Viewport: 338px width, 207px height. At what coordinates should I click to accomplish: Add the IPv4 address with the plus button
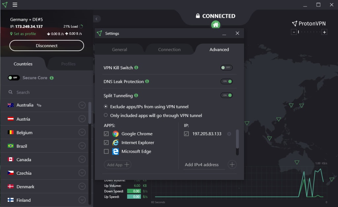point(232,164)
